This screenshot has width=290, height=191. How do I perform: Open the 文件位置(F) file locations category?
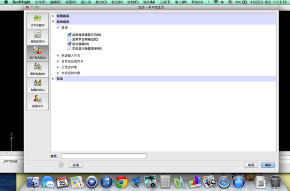click(x=38, y=21)
